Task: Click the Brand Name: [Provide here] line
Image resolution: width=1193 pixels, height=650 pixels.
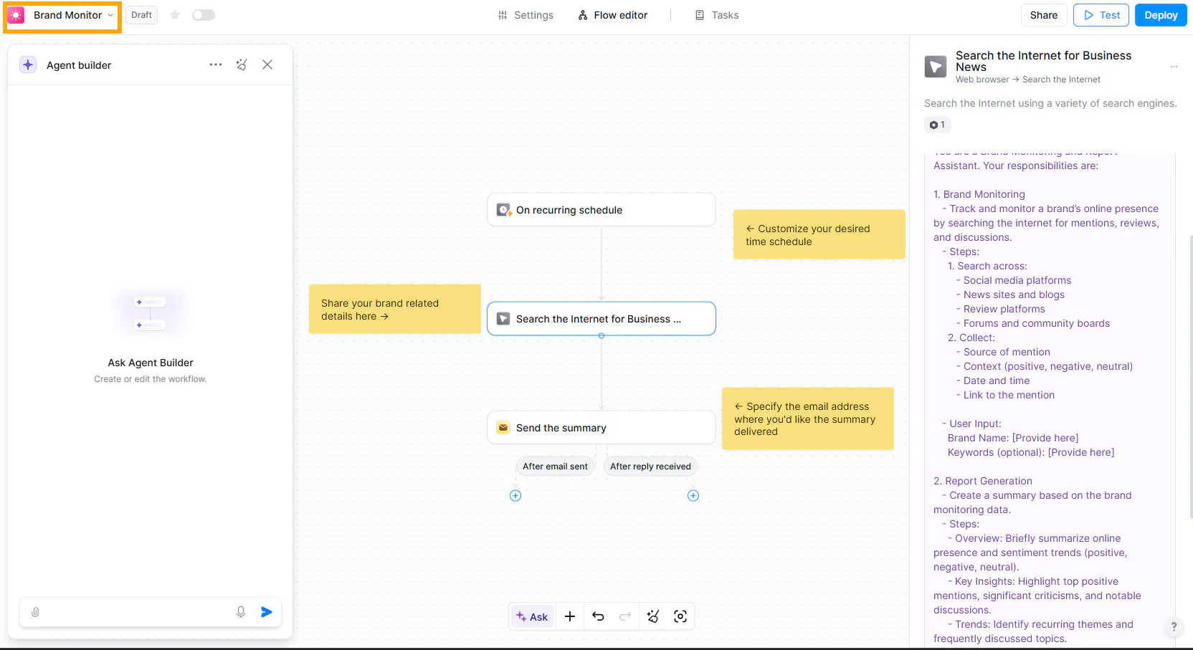Action: pyautogui.click(x=1013, y=438)
